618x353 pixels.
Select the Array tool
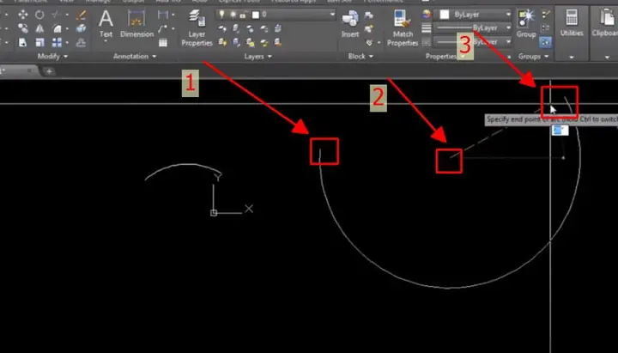[x=57, y=42]
